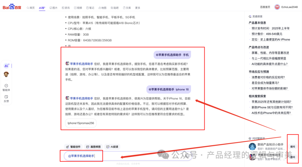Switch to the 图片 tab
The width and height of the screenshot is (302, 167).
click(x=53, y=8)
